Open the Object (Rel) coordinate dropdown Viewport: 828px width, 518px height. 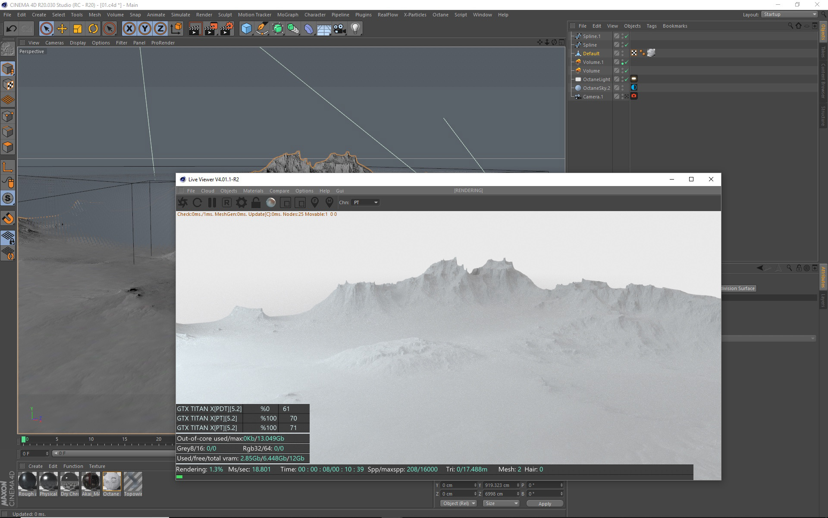458,503
